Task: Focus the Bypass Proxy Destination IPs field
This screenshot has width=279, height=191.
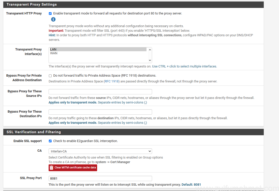Action: pos(100,112)
